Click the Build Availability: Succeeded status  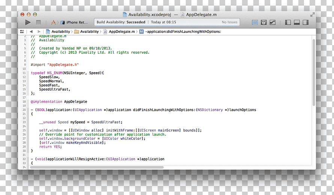[121, 22]
